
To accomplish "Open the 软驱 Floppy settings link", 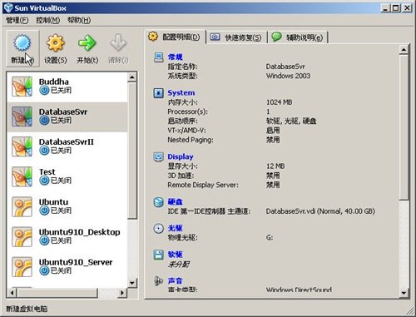I will pyautogui.click(x=175, y=255).
